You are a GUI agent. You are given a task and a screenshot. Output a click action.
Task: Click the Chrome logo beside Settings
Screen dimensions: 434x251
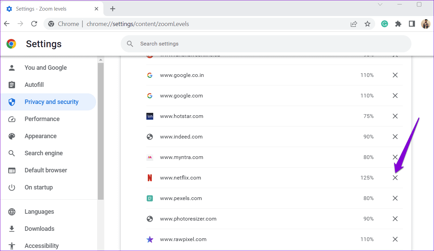tap(11, 44)
